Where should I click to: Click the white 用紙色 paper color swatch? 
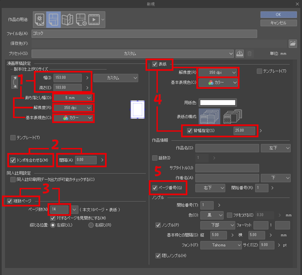click(218, 102)
